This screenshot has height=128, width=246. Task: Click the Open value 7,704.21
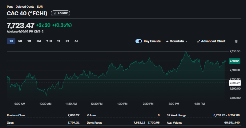click(x=74, y=122)
